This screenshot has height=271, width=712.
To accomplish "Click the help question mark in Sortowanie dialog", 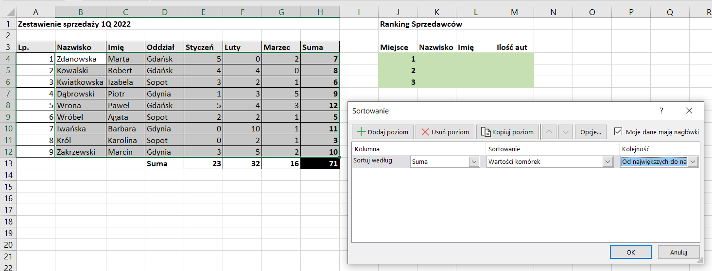I will pos(661,111).
